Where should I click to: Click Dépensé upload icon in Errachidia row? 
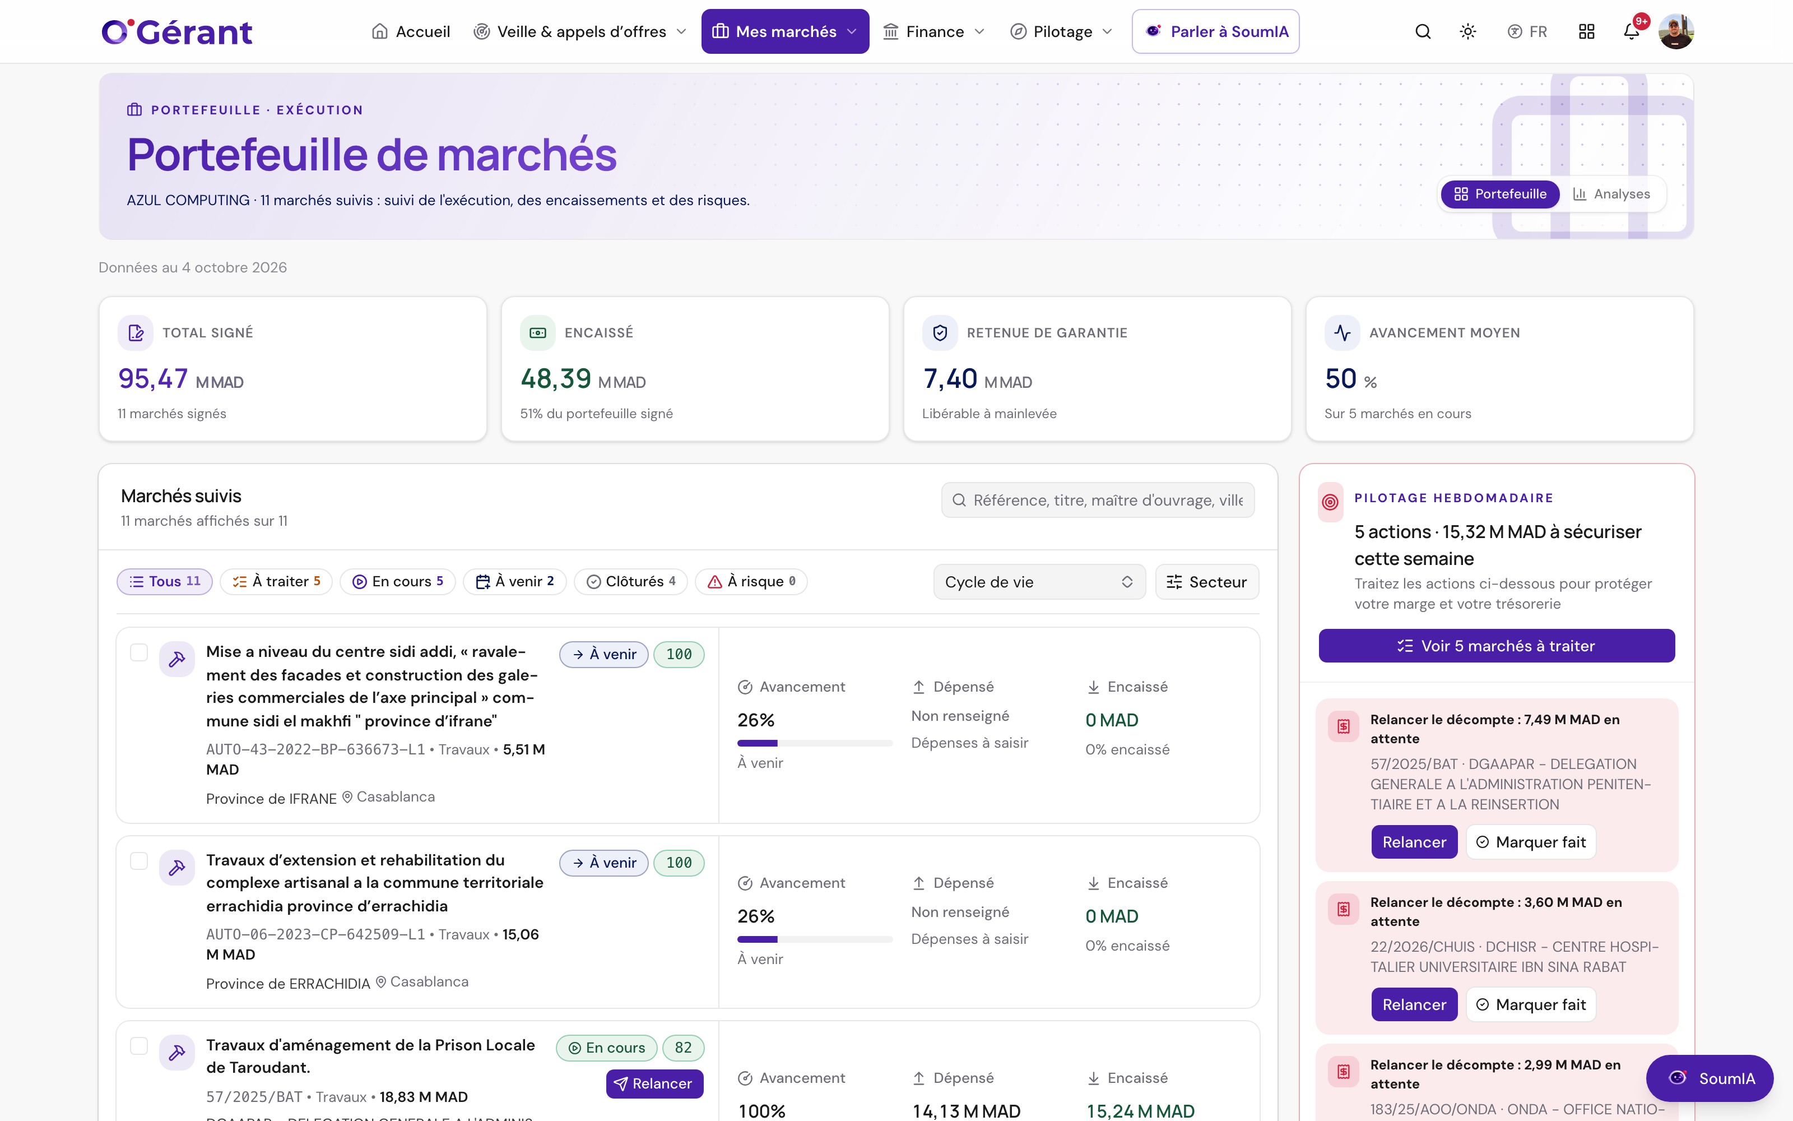pos(919,883)
